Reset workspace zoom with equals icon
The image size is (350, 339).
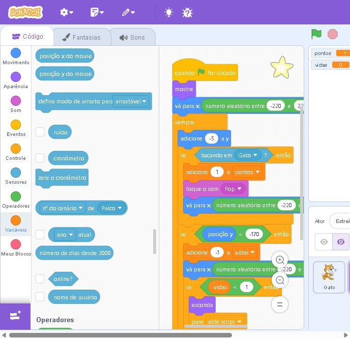(280, 304)
